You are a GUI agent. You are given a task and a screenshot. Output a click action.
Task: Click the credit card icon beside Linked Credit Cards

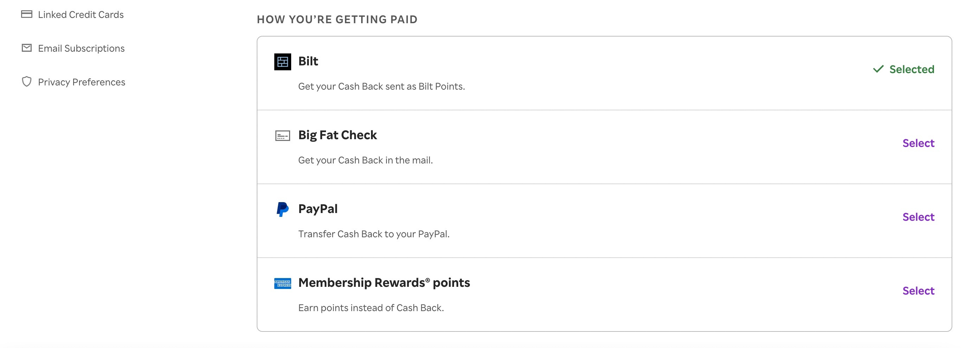click(26, 14)
